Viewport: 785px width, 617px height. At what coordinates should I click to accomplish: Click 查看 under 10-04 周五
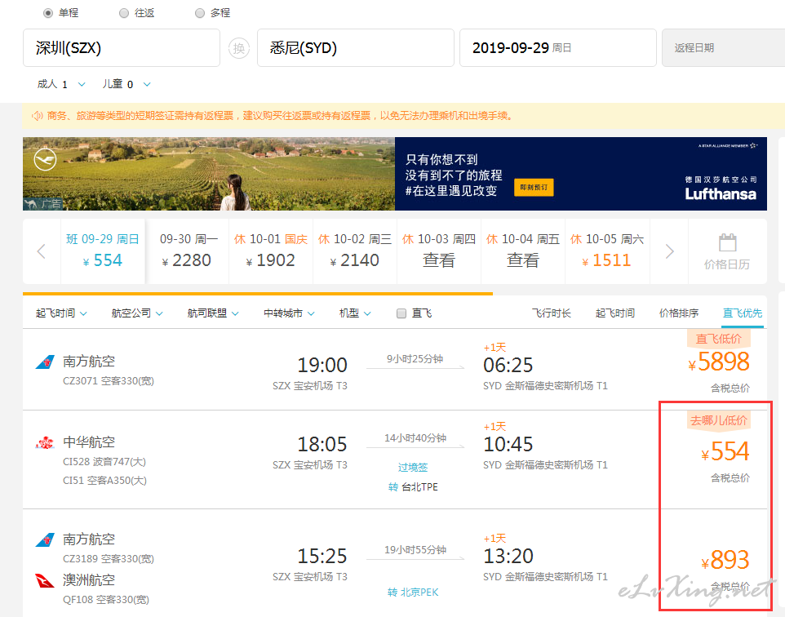click(x=523, y=260)
